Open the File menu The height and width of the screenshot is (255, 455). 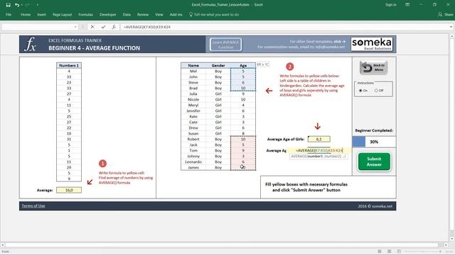click(x=9, y=14)
